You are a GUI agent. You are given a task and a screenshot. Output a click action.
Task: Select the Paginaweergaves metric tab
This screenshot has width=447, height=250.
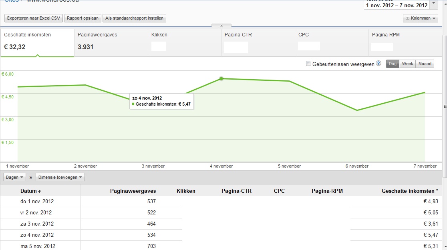pos(111,43)
